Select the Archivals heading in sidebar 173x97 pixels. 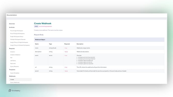click(12, 27)
